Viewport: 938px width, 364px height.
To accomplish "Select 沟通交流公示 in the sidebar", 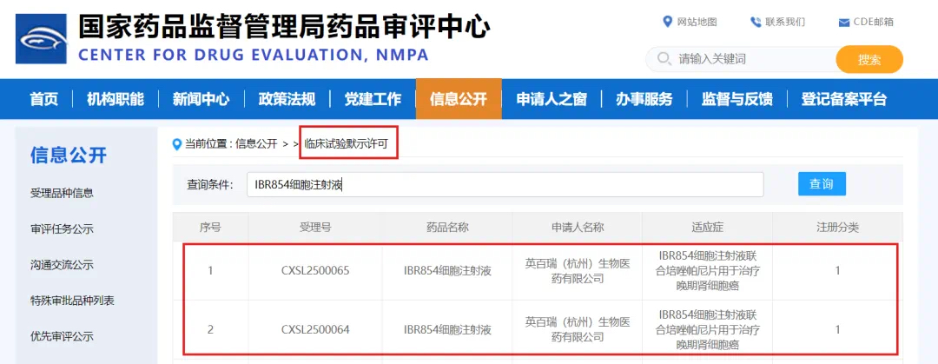I will coord(62,265).
